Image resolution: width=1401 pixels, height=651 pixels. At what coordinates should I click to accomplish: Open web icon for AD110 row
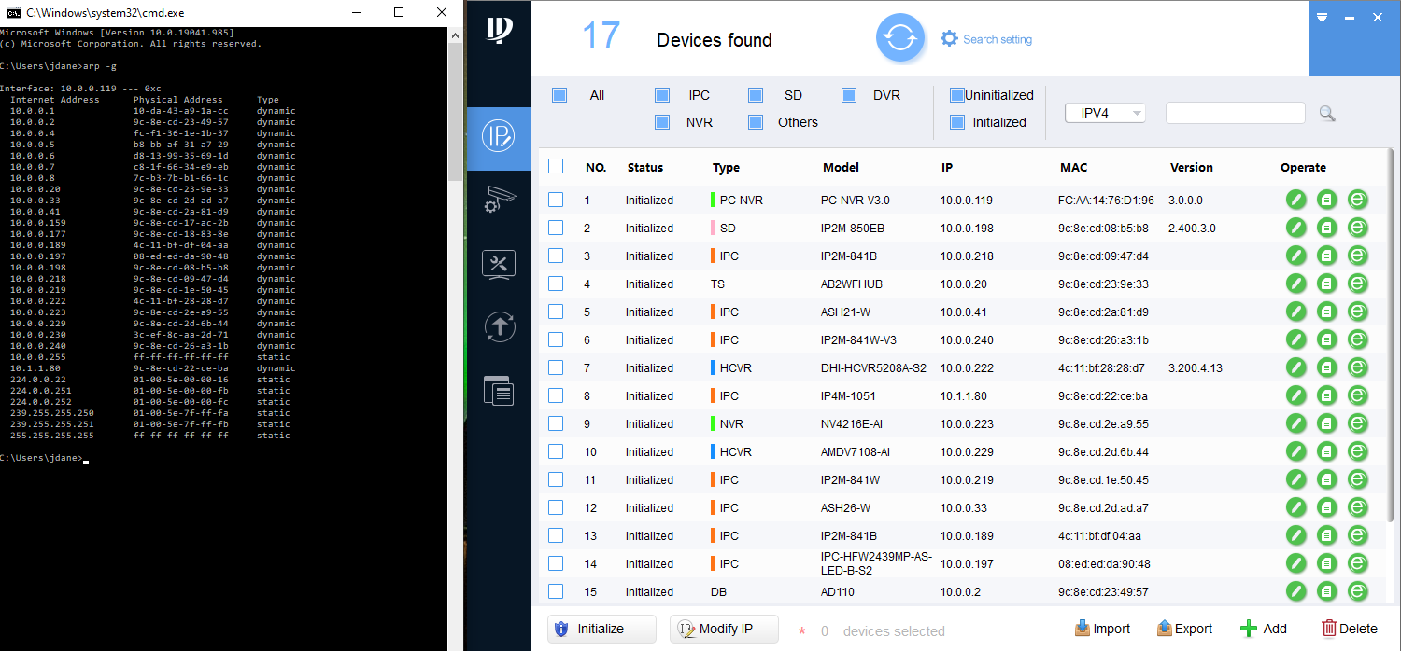pos(1357,591)
